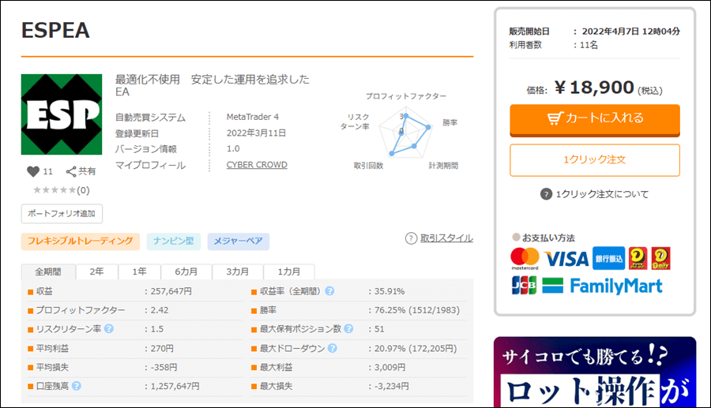The height and width of the screenshot is (408, 711).
Task: Select the 1カ月 period tab
Action: point(288,271)
